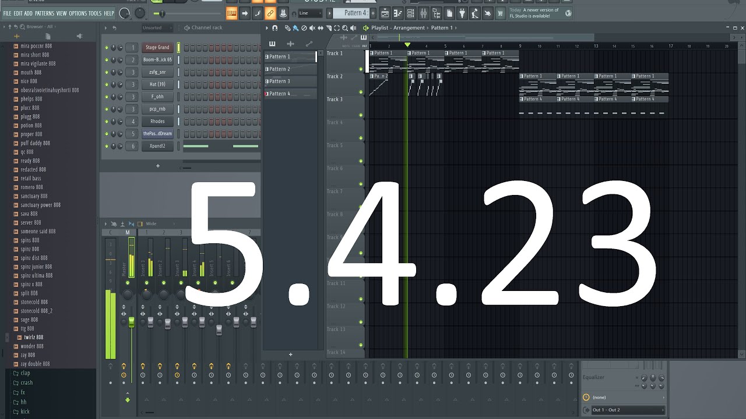Image resolution: width=746 pixels, height=419 pixels.
Task: Click the Playlist playhead marker
Action: (x=407, y=45)
